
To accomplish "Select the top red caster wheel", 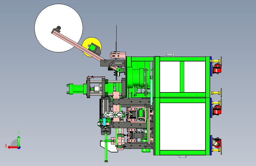I will point(217,69).
